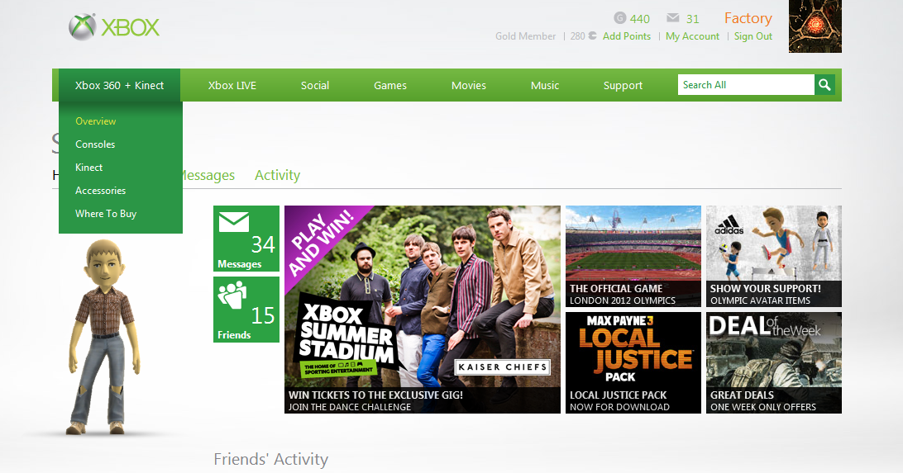
Task: Switch to the Messages tab
Action: [x=208, y=175]
